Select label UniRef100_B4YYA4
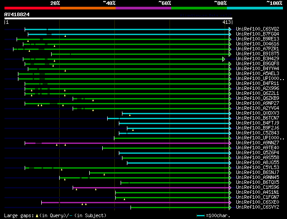Viewport: 287px width, 219px height. point(257,69)
